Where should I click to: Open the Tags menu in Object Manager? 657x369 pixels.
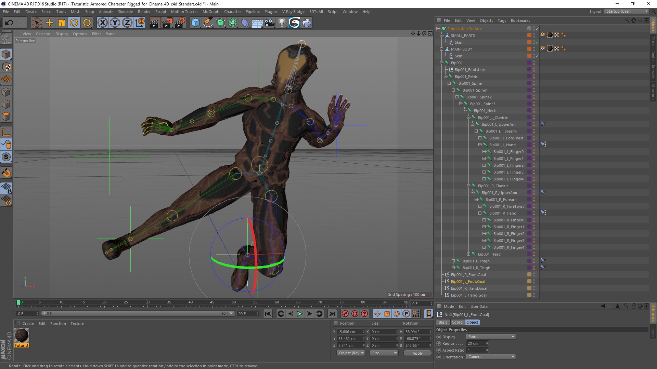click(502, 20)
